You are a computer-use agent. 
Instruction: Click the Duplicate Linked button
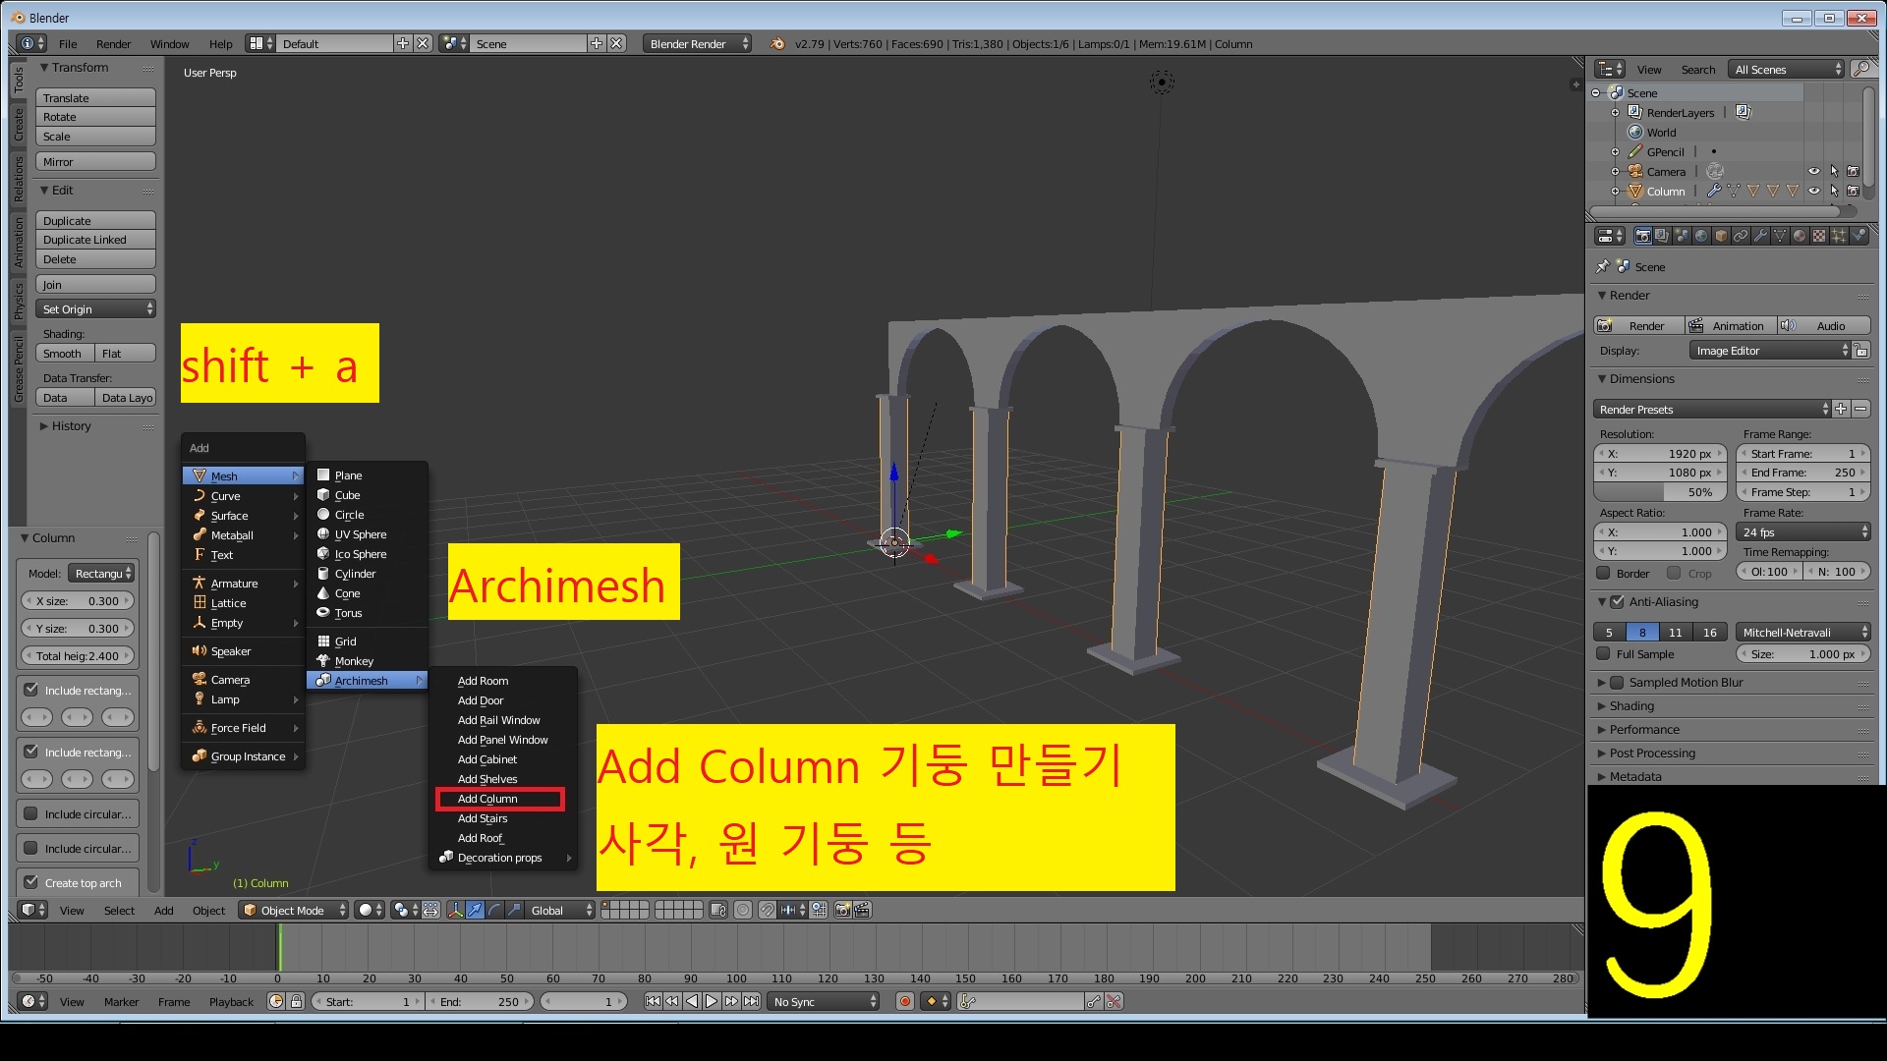(x=96, y=240)
